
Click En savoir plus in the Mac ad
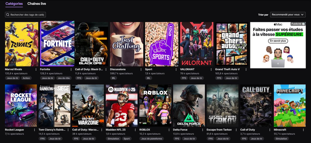(x=278, y=41)
